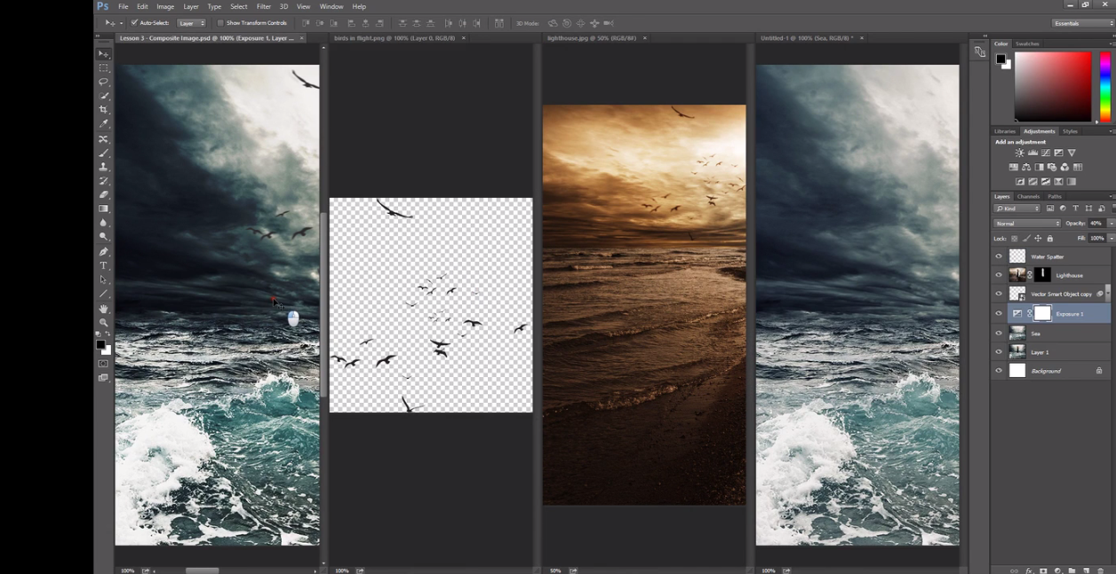This screenshot has width=1116, height=574.
Task: Open the Auto-Select Layer dropdown
Action: click(192, 23)
